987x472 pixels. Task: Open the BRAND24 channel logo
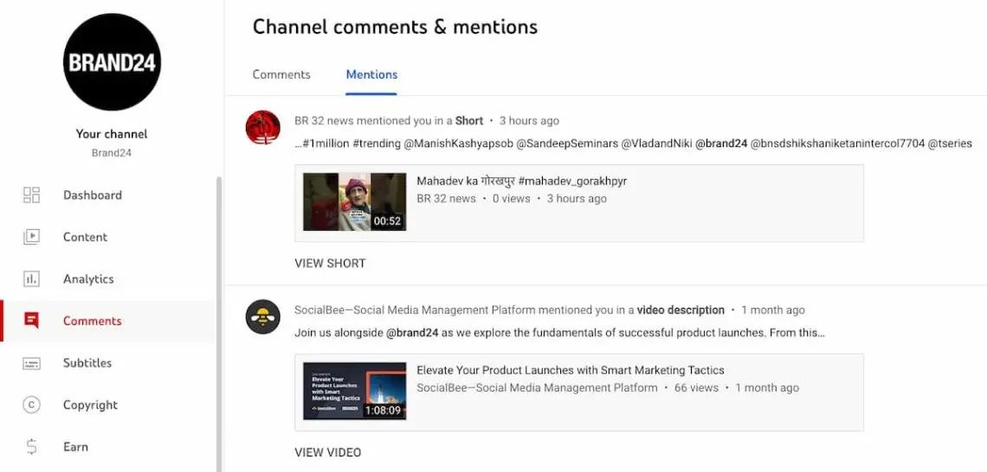(x=112, y=61)
